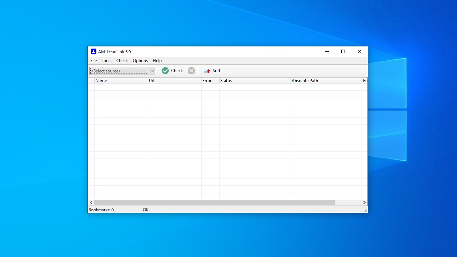Open the Tools menu
The height and width of the screenshot is (257, 457).
106,61
